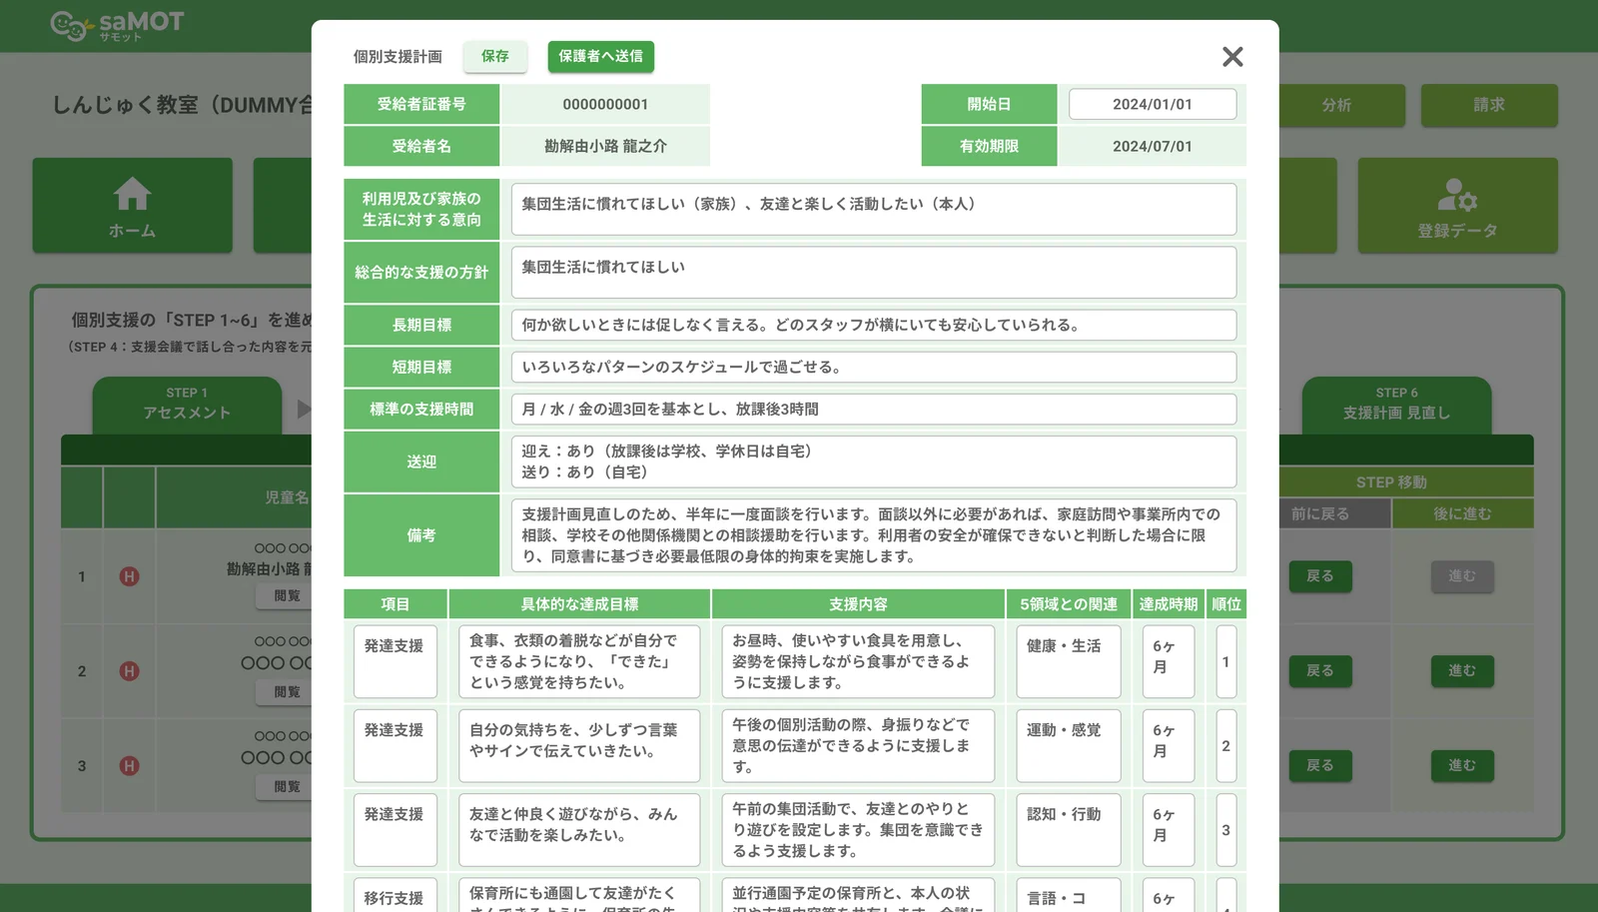Edit the 標準の支援時間 field
1598x912 pixels.
tap(874, 409)
